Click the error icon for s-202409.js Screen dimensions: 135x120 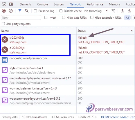(5, 40)
